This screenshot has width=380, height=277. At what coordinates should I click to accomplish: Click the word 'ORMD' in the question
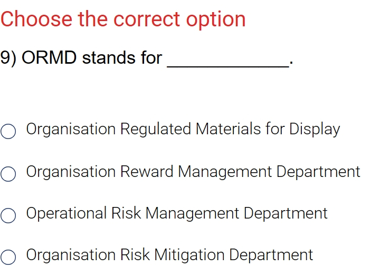pos(49,58)
